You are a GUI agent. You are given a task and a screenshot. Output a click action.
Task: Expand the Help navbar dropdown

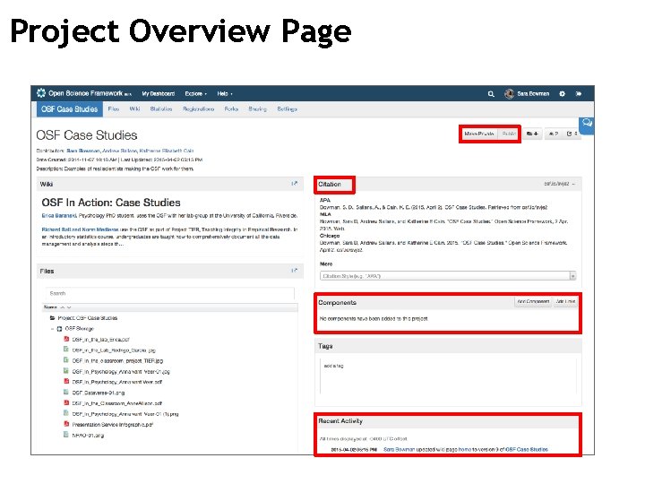coord(225,94)
